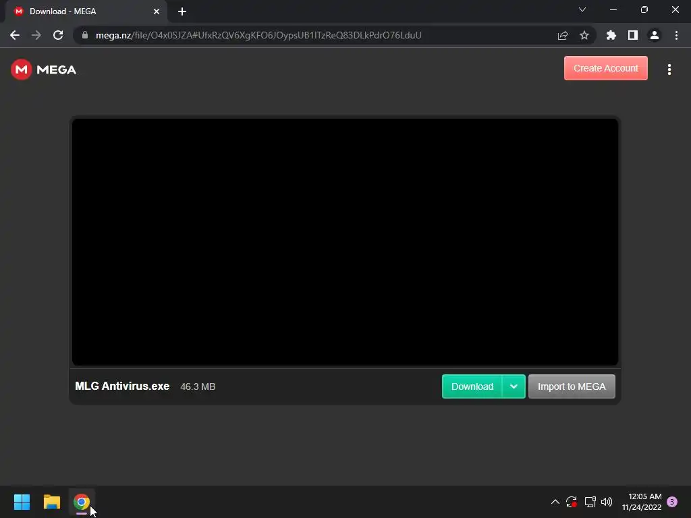The width and height of the screenshot is (691, 518).
Task: Select the MLG Antivirus.exe file name
Action: 122,386
